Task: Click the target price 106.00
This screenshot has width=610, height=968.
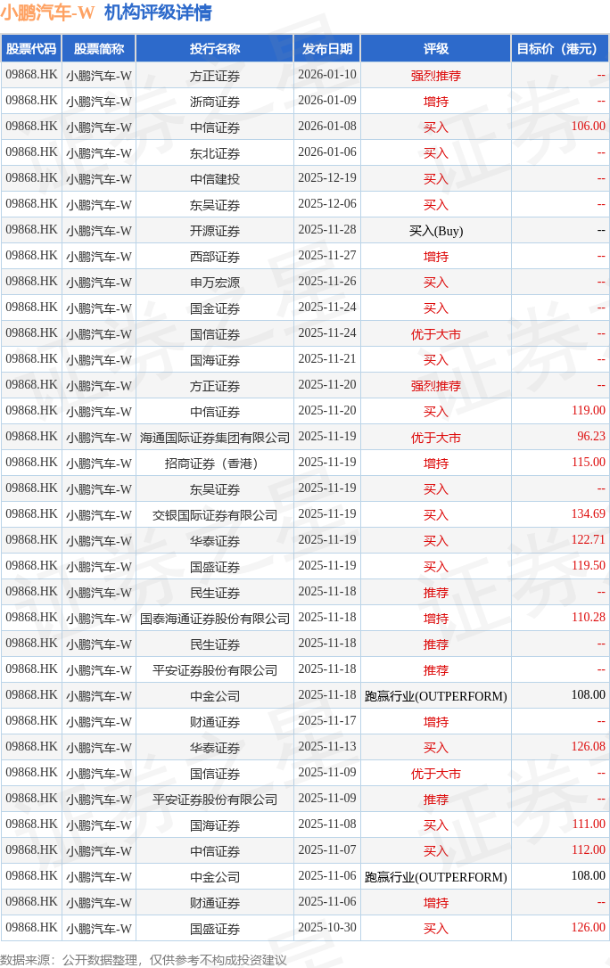Action: click(588, 126)
